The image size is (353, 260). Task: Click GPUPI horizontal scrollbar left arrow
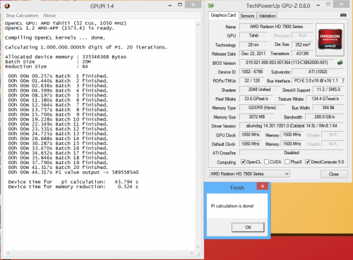(x=8, y=253)
